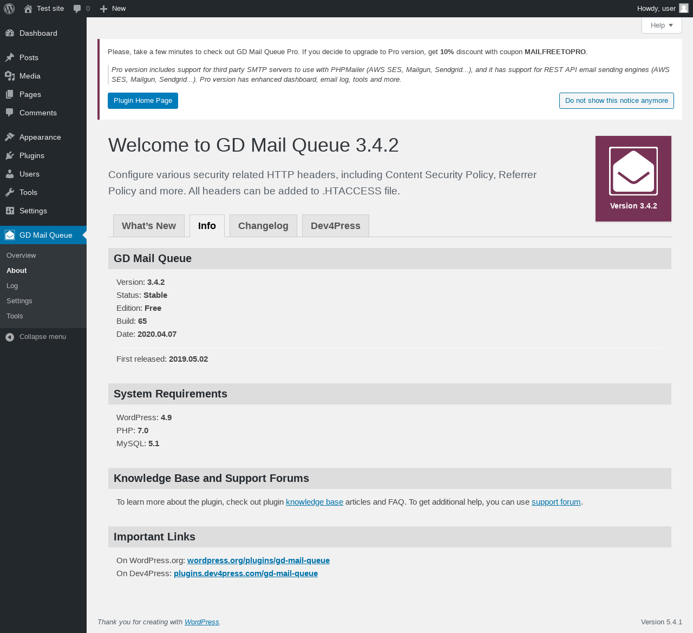The image size is (693, 633).
Task: Switch to the Changelog tab
Action: pyautogui.click(x=263, y=226)
